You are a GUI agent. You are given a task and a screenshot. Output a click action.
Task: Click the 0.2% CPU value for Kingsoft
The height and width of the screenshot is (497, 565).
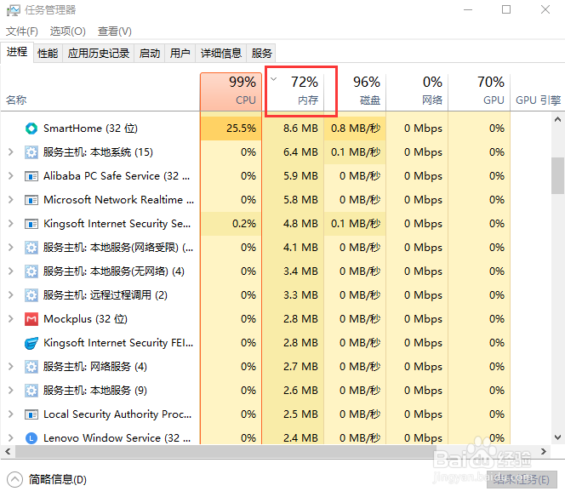coord(244,224)
